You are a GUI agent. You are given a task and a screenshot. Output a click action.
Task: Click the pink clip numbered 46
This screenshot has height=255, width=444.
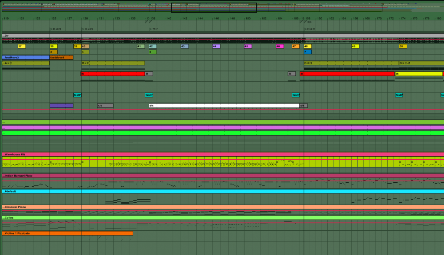[280, 46]
